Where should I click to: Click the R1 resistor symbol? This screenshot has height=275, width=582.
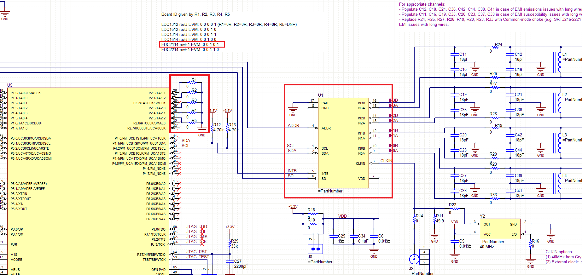click(192, 83)
